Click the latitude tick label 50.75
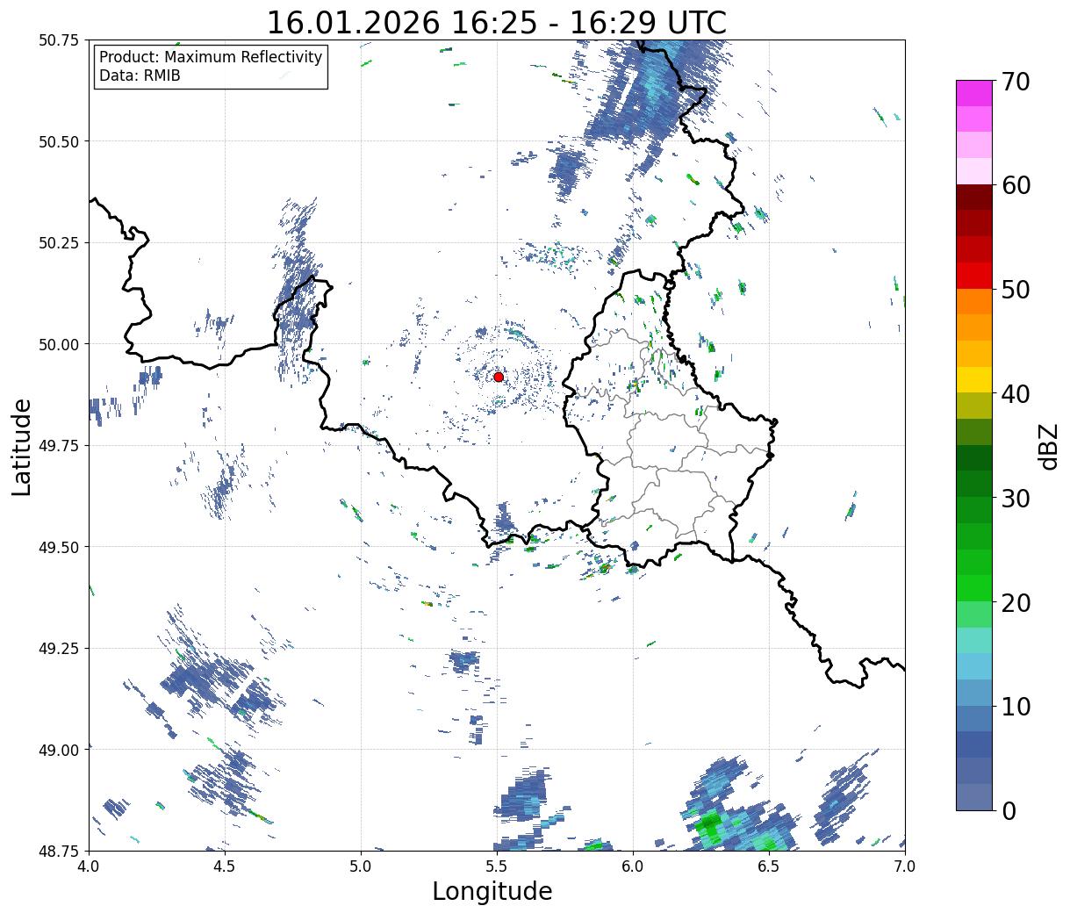 point(59,40)
